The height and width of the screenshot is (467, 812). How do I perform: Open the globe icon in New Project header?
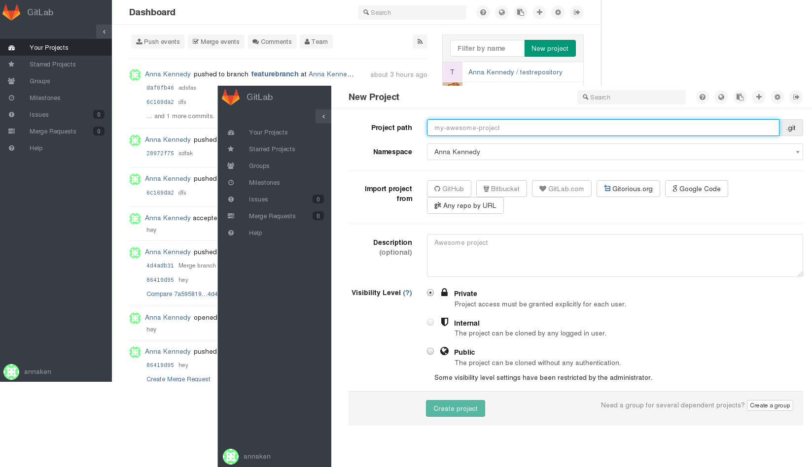click(721, 97)
